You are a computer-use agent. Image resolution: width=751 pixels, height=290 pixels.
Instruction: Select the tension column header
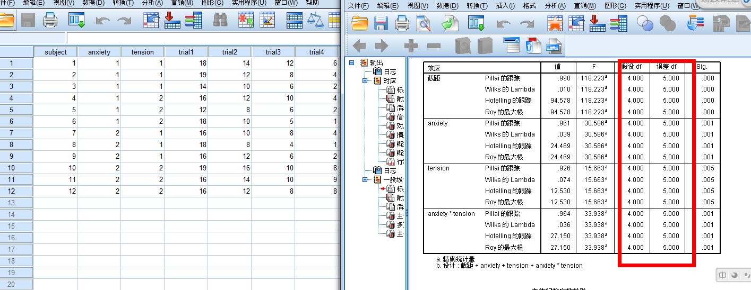[x=143, y=52]
